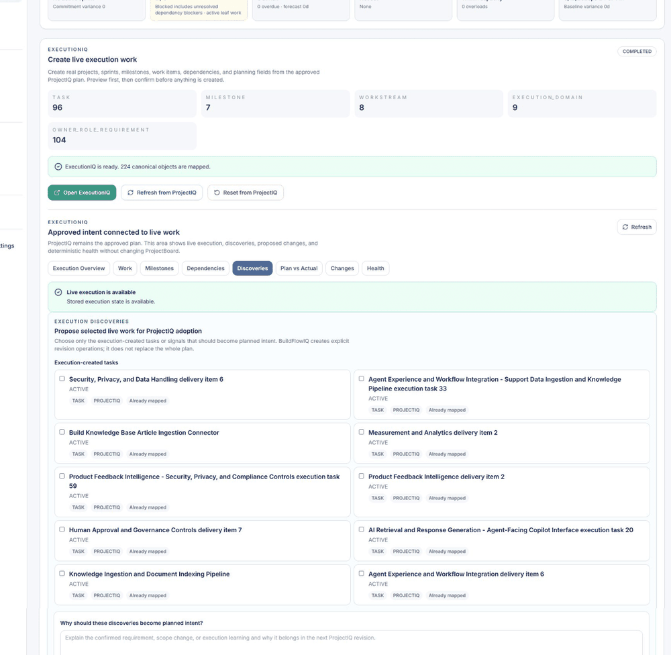Screen dimensions: 671x655
Task: Click ACTIVE status under Knowledge Ingestion and Document Indexing
Action: point(79,584)
